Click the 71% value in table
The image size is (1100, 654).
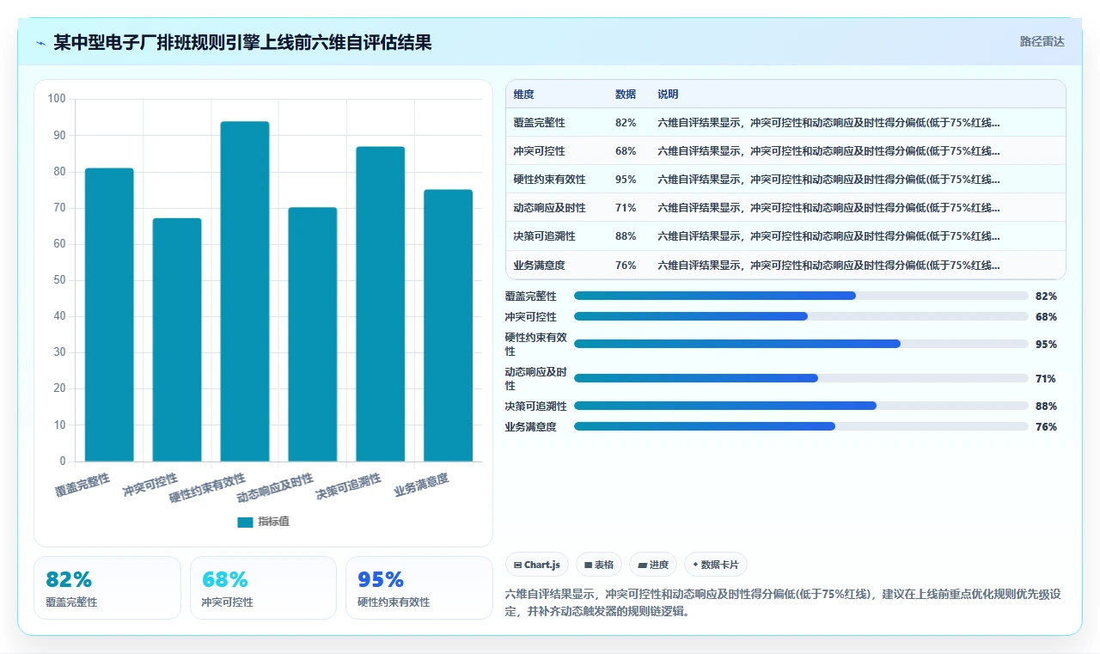tap(626, 208)
